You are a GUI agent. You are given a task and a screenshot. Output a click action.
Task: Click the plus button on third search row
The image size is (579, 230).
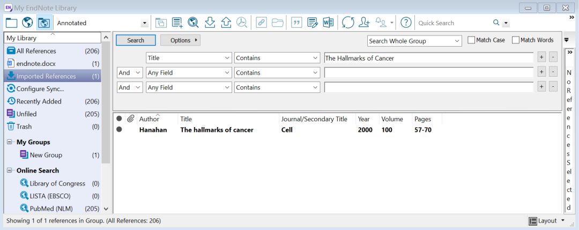pos(541,87)
